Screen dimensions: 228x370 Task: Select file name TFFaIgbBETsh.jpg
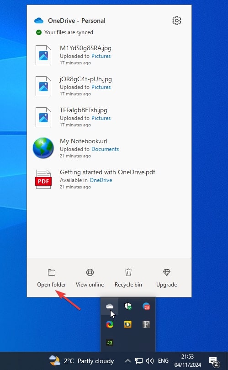click(84, 110)
